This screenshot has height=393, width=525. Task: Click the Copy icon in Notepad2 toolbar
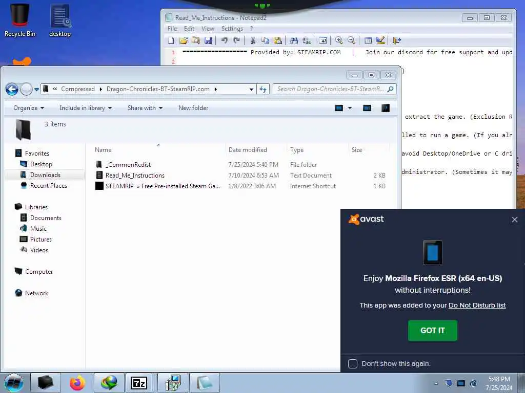tap(265, 40)
